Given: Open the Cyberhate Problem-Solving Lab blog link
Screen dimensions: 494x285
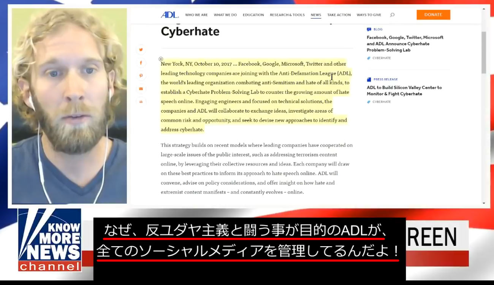Looking at the screenshot, I should (405, 44).
